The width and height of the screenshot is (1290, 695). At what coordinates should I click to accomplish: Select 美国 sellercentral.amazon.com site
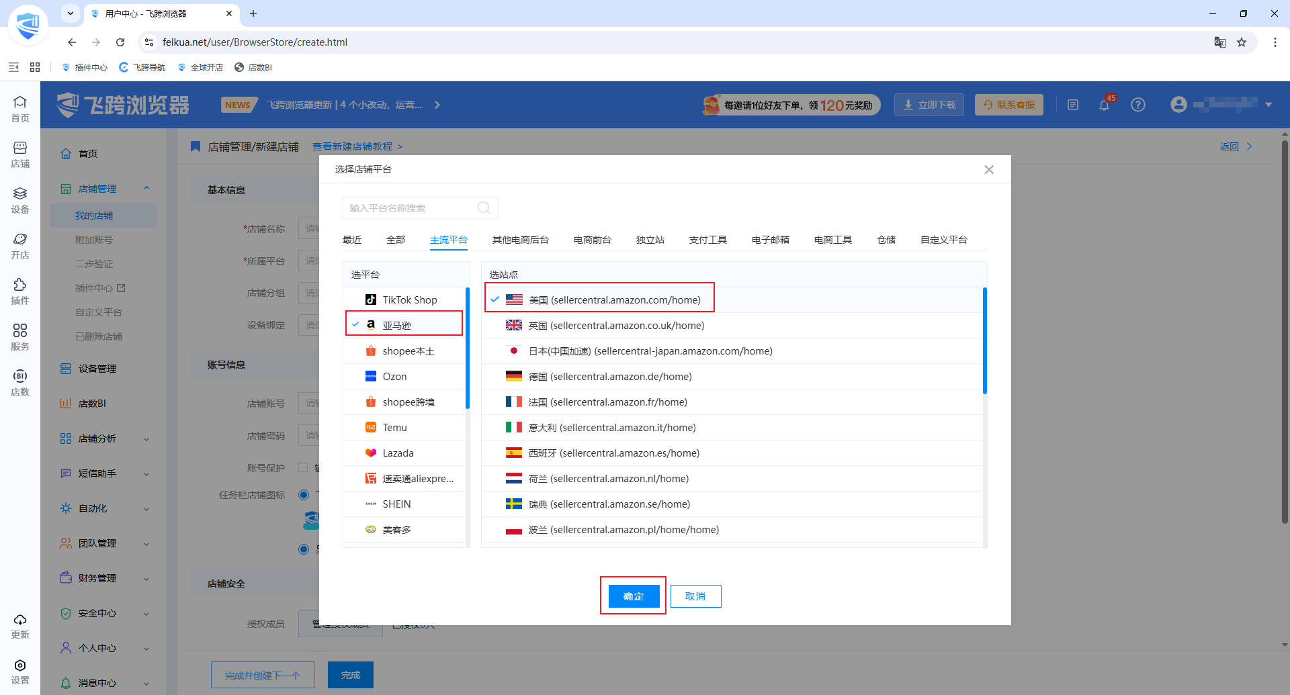point(732,300)
